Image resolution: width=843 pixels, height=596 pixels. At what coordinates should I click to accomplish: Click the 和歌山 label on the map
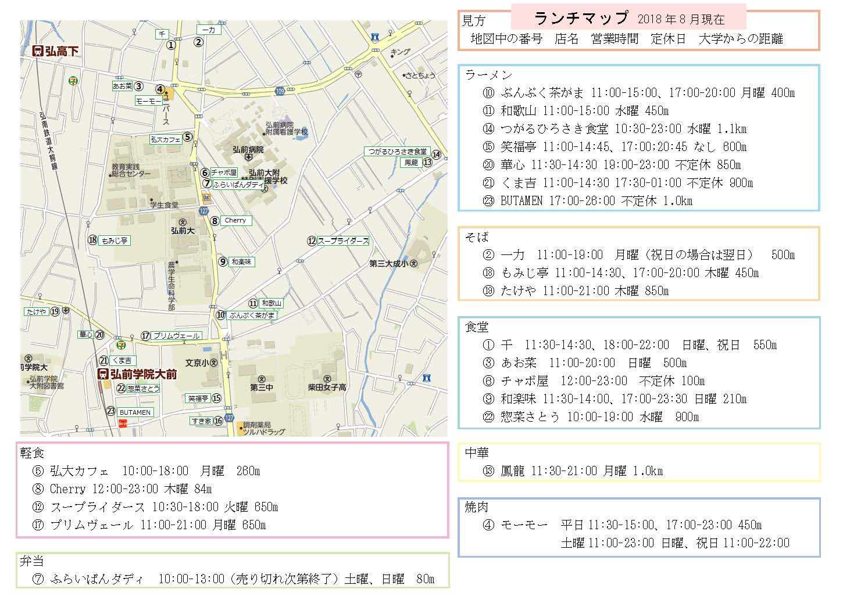coord(271,303)
